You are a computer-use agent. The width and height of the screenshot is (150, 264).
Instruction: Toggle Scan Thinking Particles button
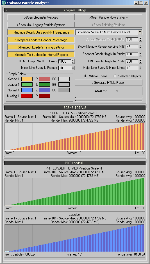coord(108,25)
